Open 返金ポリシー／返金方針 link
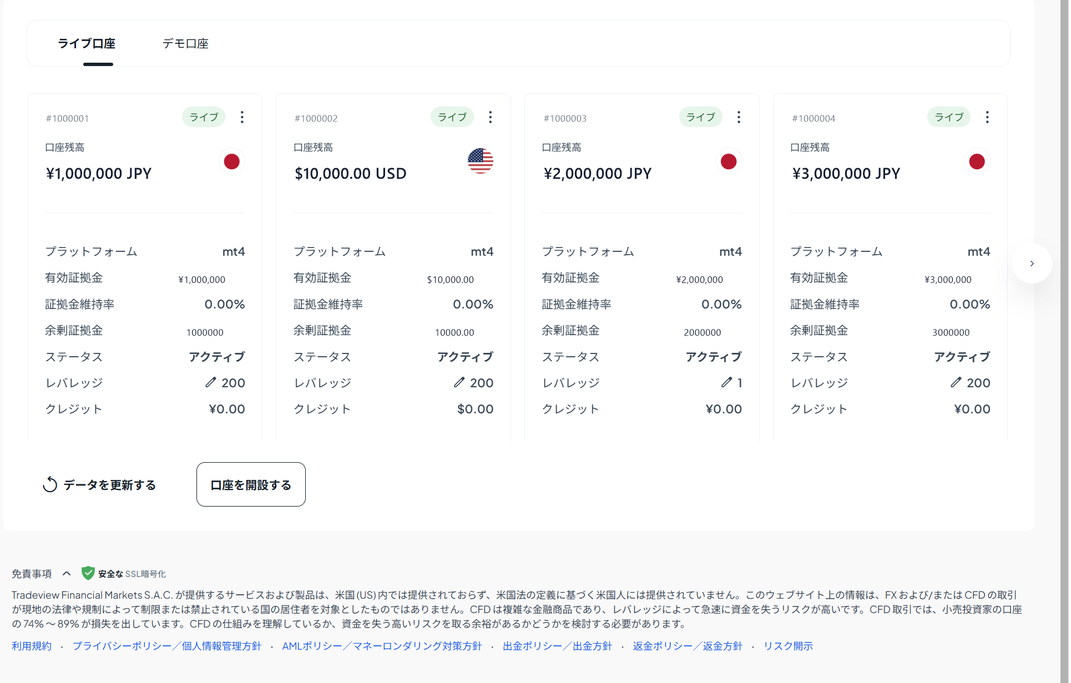This screenshot has width=1071, height=683. (x=688, y=646)
